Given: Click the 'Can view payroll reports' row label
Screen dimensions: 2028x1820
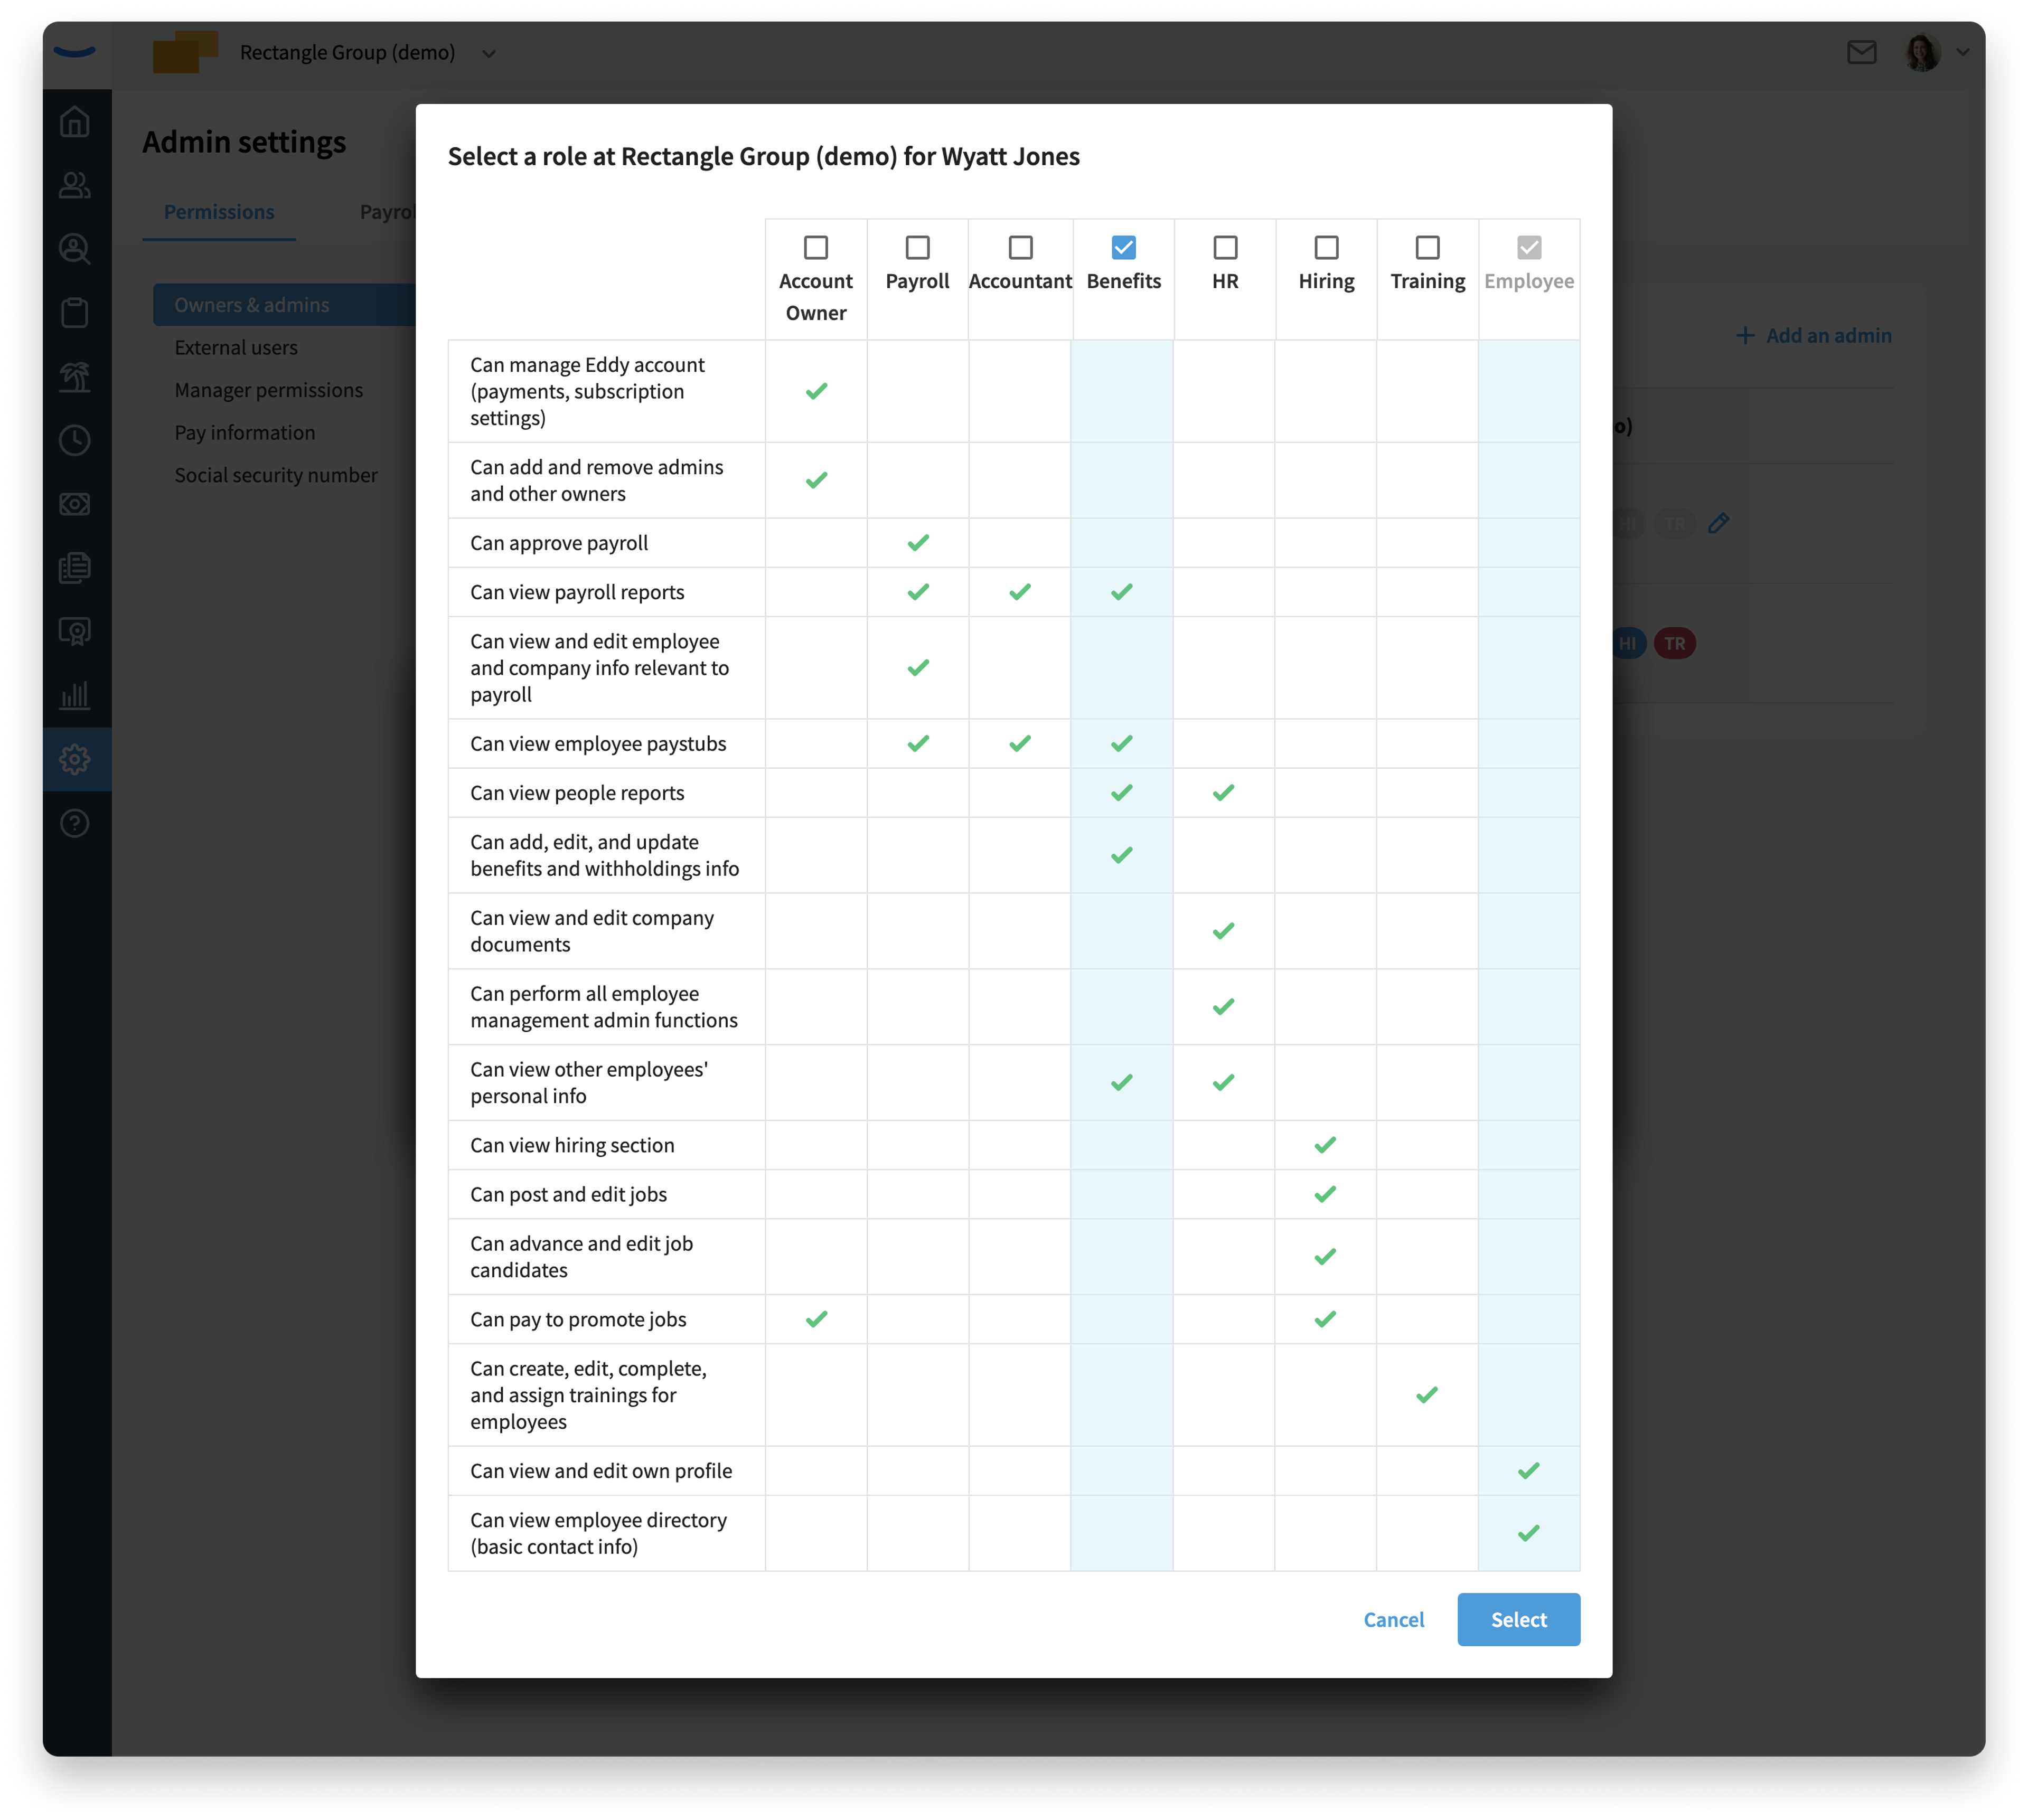Looking at the screenshot, I should (577, 592).
